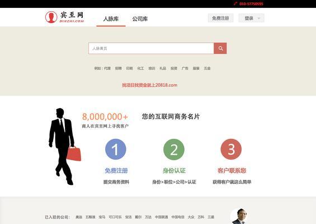Click the 五粮液 company link
Screen dimensions: 316x224
90,217
